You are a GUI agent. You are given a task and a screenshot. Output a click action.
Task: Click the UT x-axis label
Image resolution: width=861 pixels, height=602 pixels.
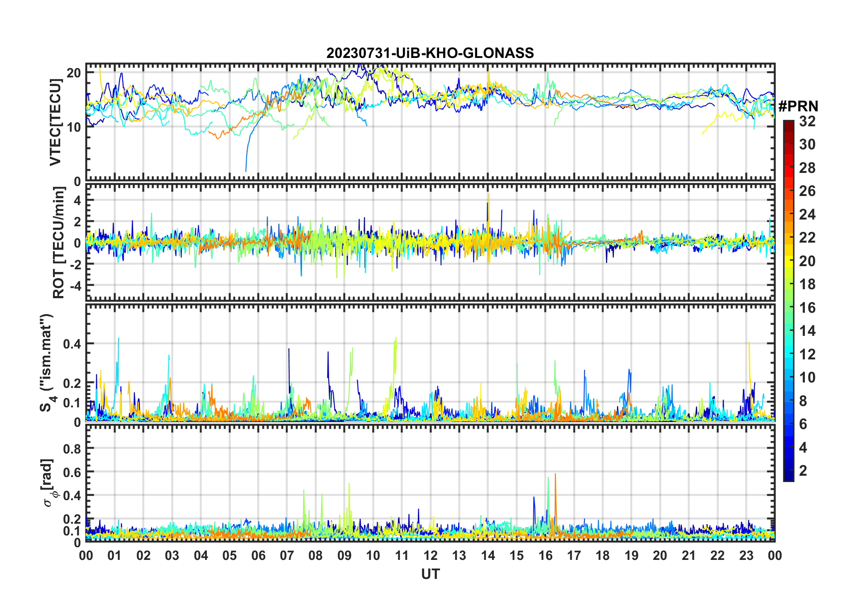(x=430, y=574)
